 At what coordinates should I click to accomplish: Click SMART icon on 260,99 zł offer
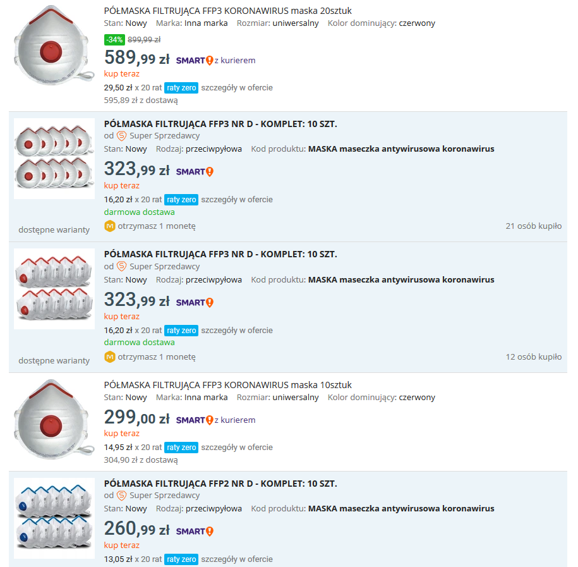coord(195,532)
